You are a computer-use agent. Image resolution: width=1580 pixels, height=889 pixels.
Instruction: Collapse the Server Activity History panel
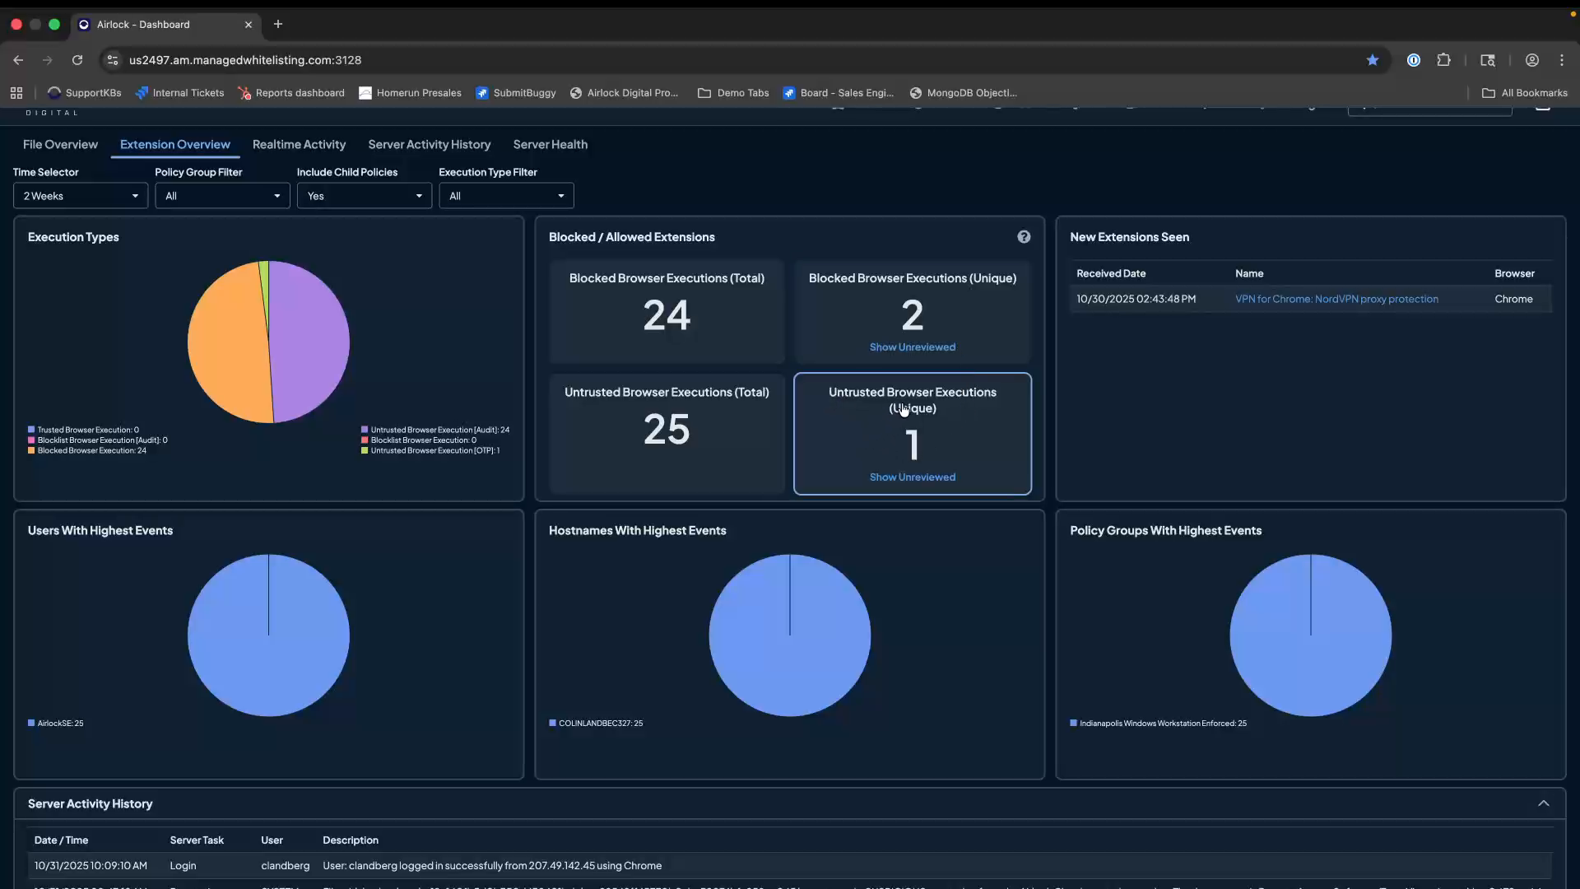click(x=1544, y=803)
